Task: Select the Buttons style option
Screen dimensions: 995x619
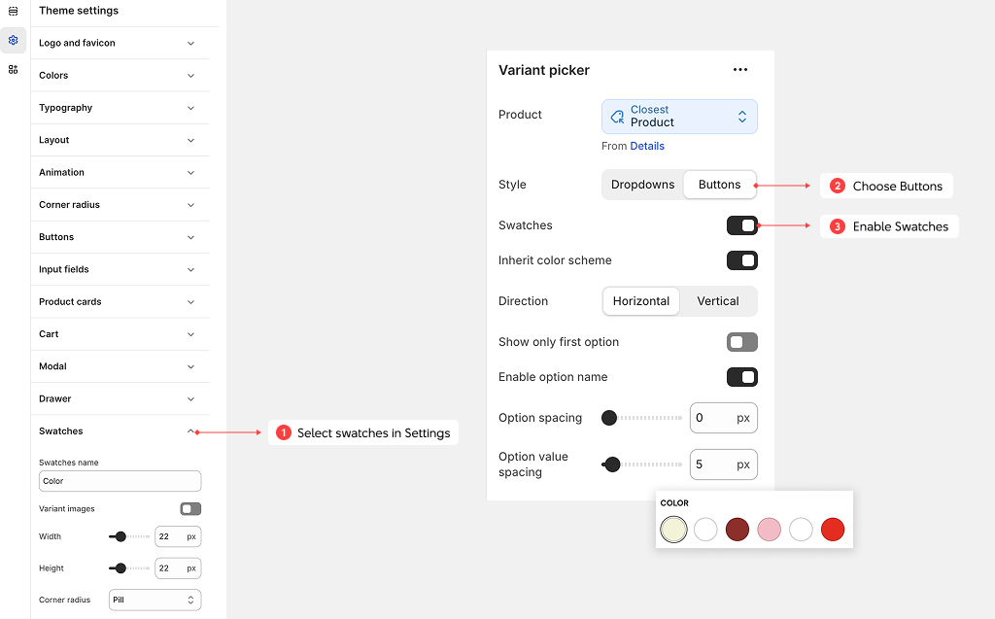Action: [719, 185]
